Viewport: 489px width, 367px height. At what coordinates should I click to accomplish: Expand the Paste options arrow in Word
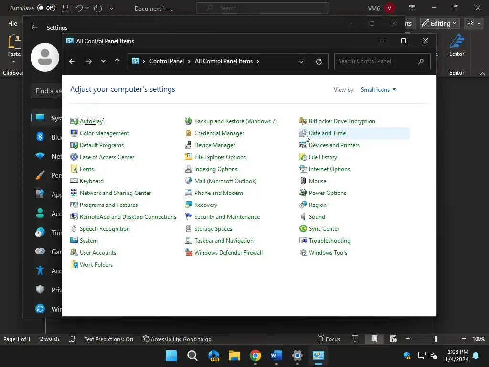point(13,62)
